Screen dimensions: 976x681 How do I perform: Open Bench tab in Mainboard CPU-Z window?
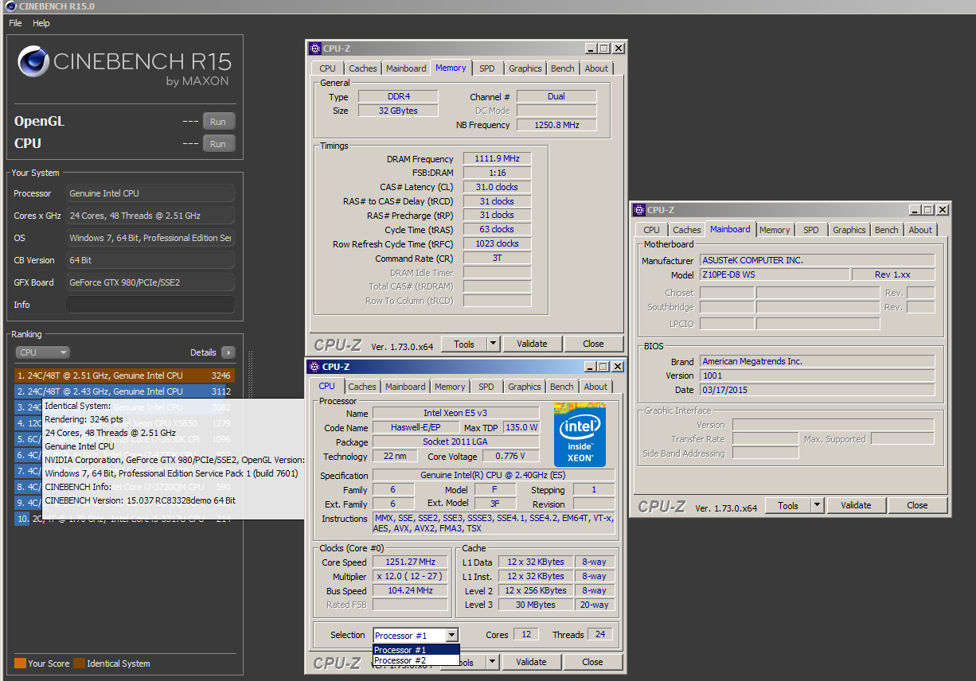[x=887, y=230]
